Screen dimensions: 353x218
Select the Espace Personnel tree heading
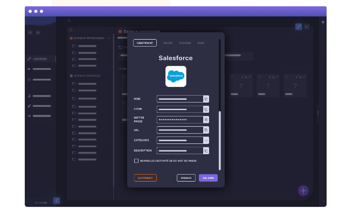tap(89, 38)
